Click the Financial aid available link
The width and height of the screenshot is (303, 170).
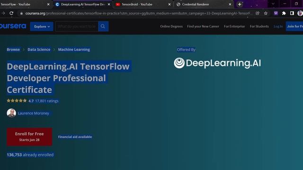(x=75, y=137)
